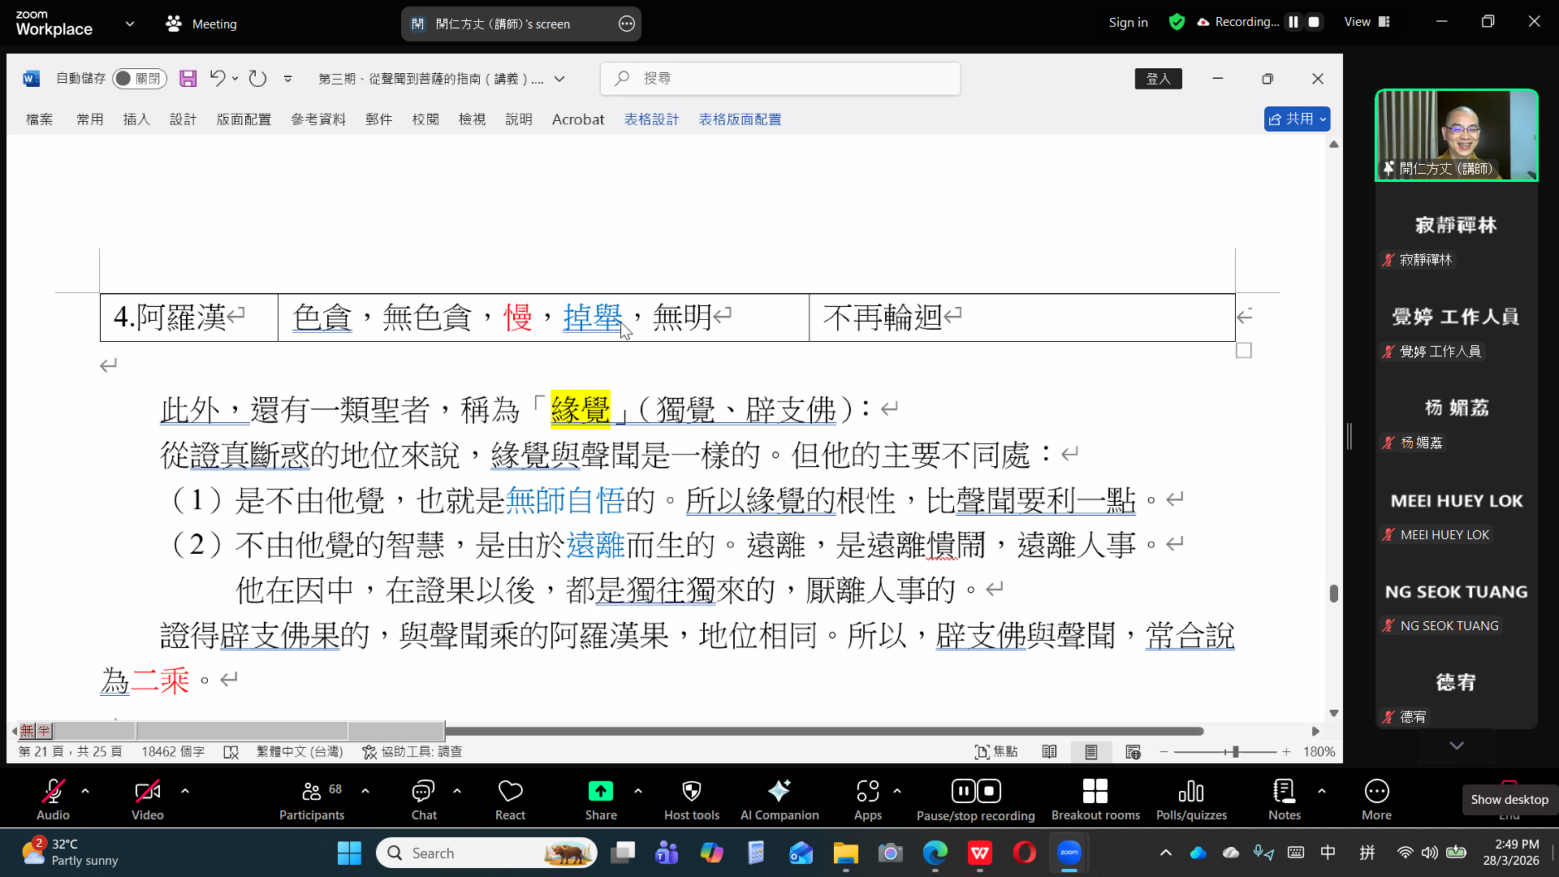Viewport: 1559px width, 877px height.
Task: Open the Notes icon
Action: (1284, 791)
